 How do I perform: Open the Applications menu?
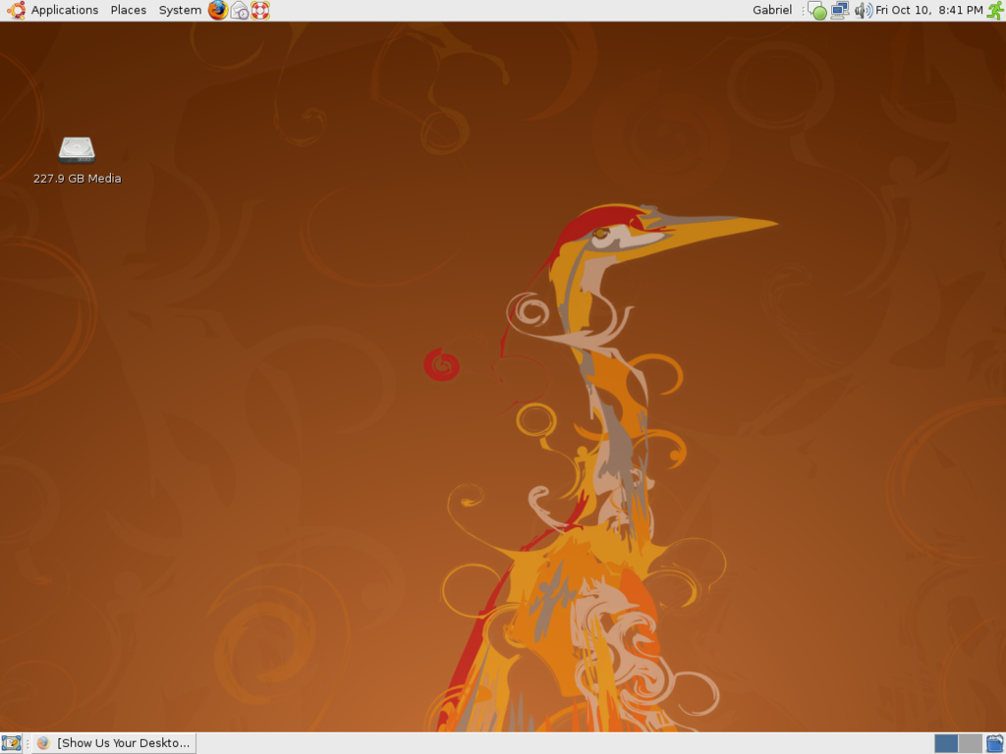tap(64, 10)
